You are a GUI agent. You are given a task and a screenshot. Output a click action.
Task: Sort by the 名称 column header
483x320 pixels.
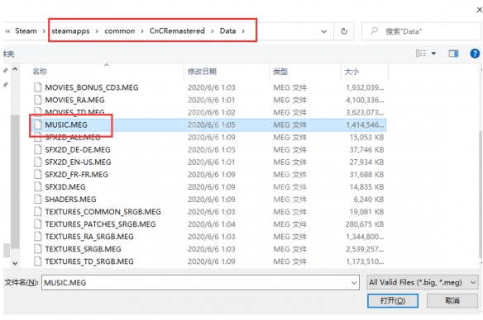click(x=40, y=72)
